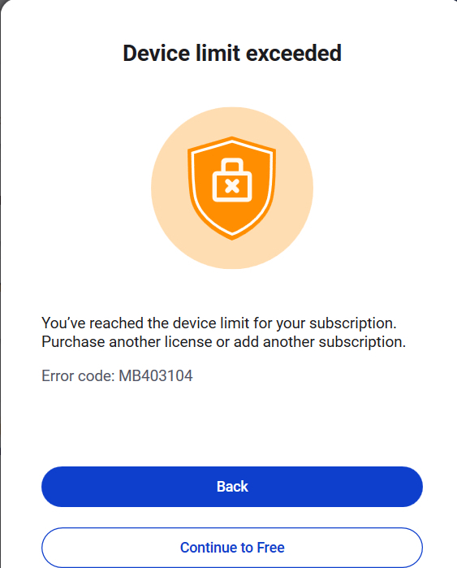Select the Error code: label text
The width and height of the screenshot is (457, 568).
tap(78, 375)
